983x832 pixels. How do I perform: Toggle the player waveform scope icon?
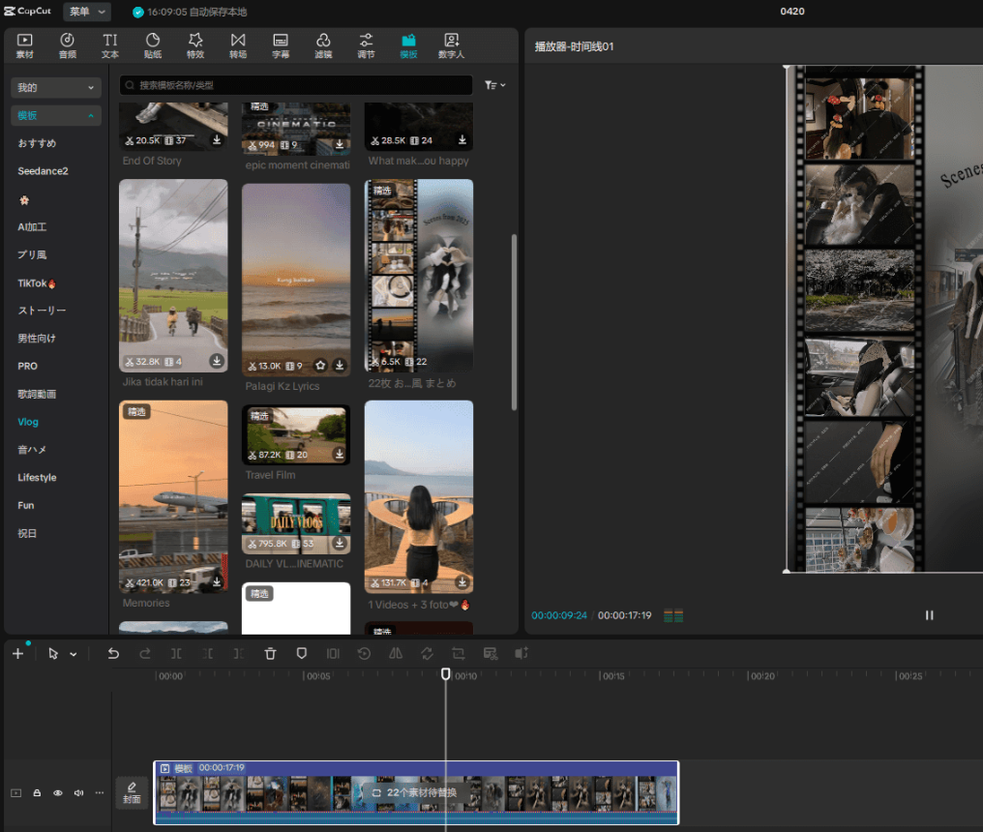click(673, 616)
